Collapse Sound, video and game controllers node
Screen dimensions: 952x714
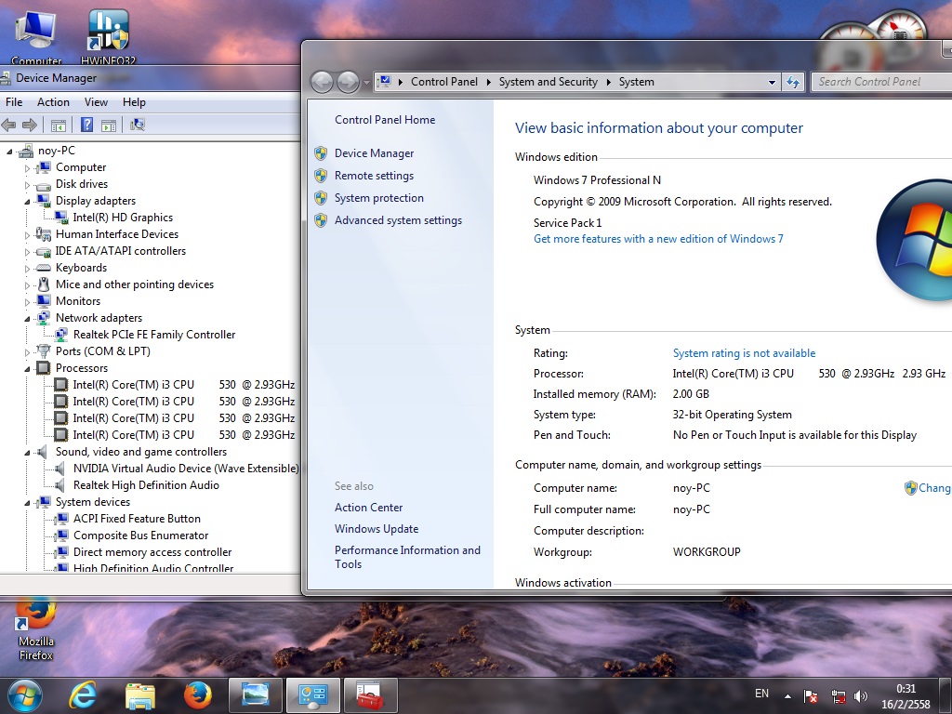(x=27, y=453)
